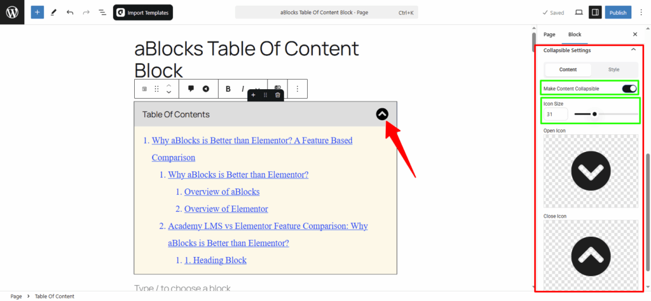Toggle bold formatting

tap(228, 89)
